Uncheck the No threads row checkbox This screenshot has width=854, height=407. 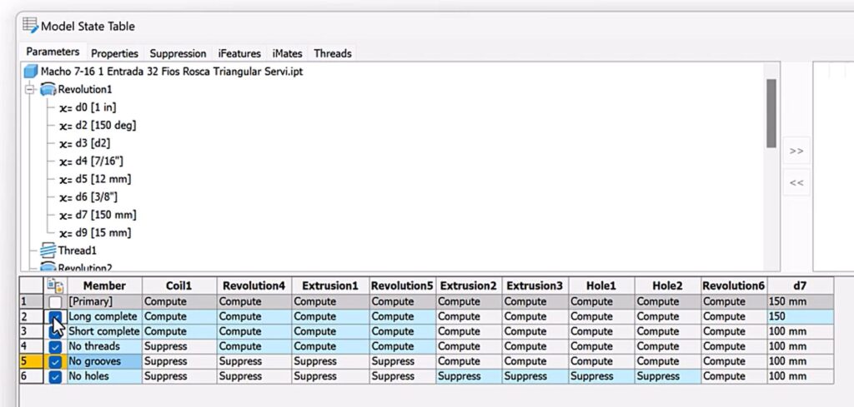(x=55, y=346)
